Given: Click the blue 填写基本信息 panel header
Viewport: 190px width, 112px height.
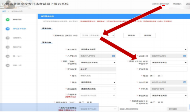Looking at the screenshot, I should 114,16.
